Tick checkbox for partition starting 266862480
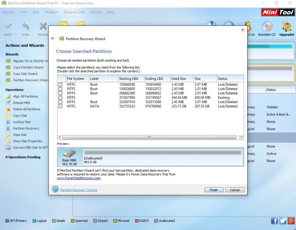The image size is (296, 230). pos(60,93)
